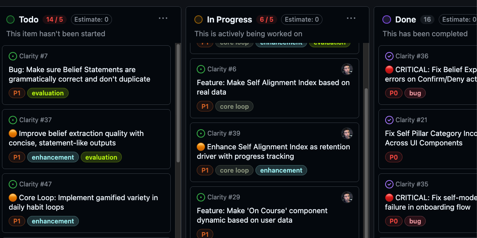Click the enhancement label on Clarity #47
Image resolution: width=477 pixels, height=238 pixels.
click(x=53, y=221)
